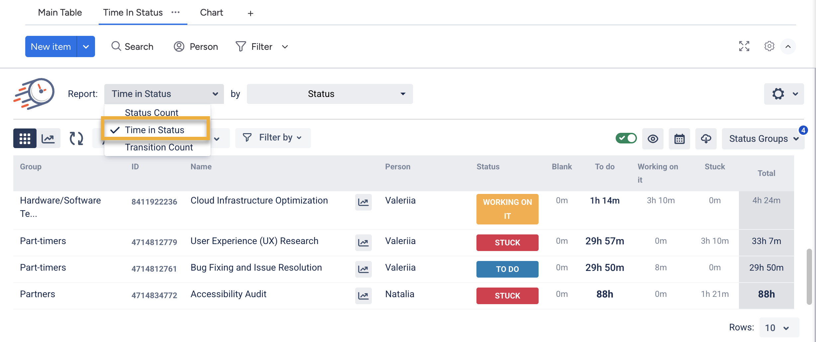Open the Status Groups dropdown
This screenshot has height=342, width=816.
[763, 139]
